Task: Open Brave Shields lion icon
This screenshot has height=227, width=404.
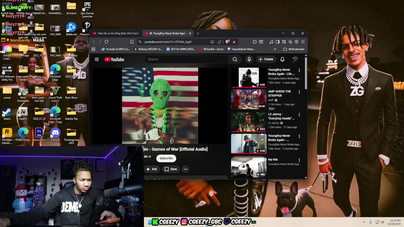Action: (227, 42)
